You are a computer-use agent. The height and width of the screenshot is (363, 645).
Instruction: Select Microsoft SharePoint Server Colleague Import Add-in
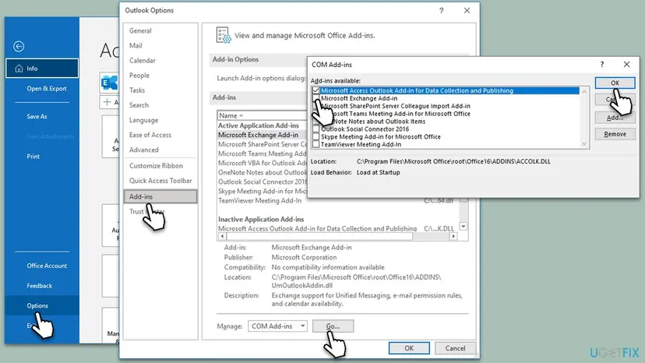pyautogui.click(x=395, y=106)
